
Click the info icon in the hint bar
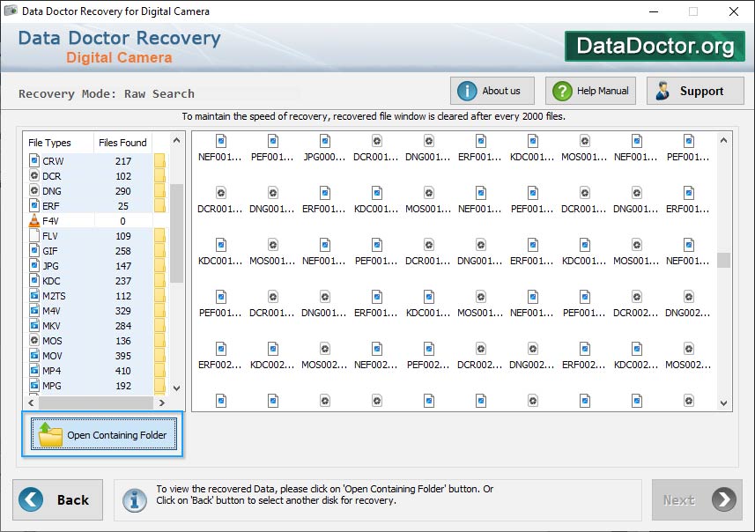click(134, 500)
